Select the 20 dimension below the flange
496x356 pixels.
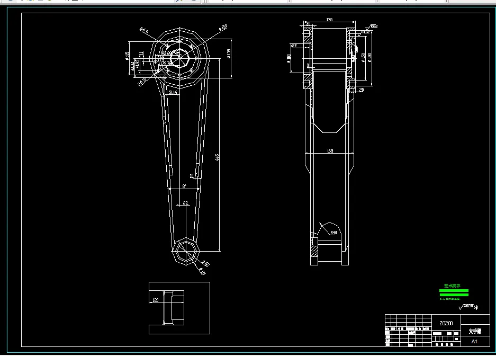[x=362, y=90]
